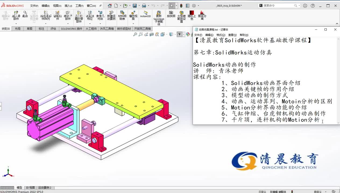Click the Undo icon
The image size is (340, 193).
pyautogui.click(x=153, y=6)
